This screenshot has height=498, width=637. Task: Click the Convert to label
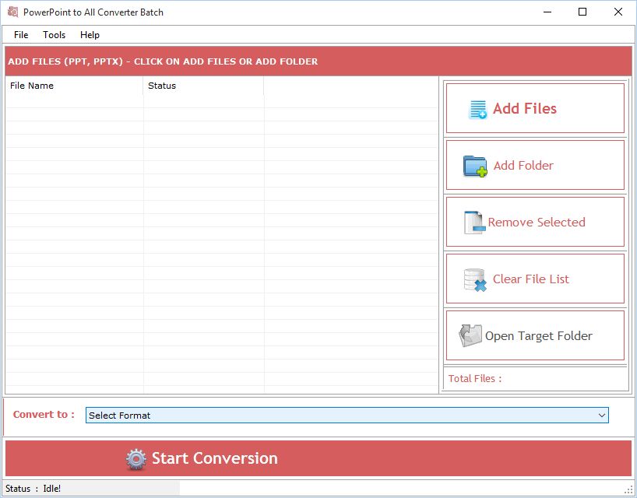[x=44, y=415]
